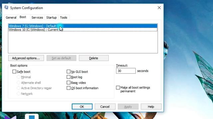
Task: Open the Tools tab
Action: pos(64,18)
